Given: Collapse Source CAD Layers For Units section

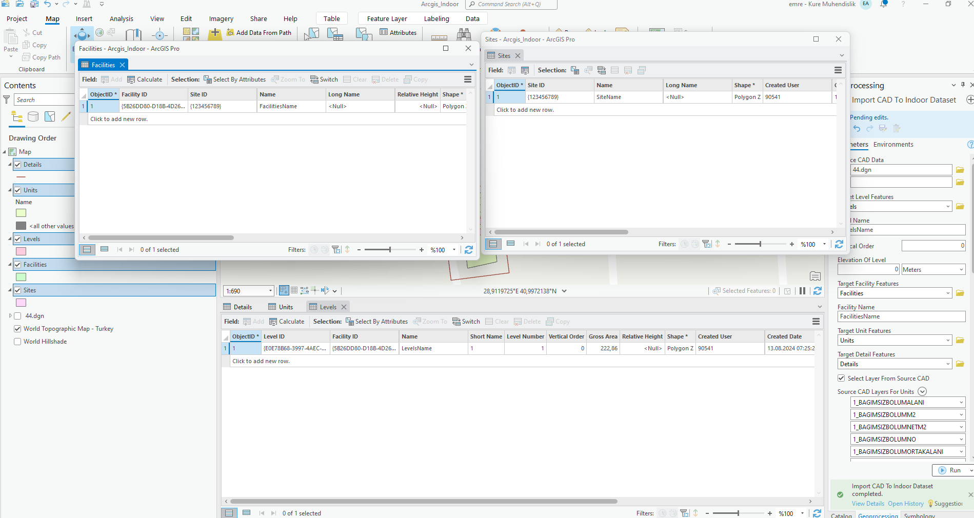Looking at the screenshot, I should 922,392.
